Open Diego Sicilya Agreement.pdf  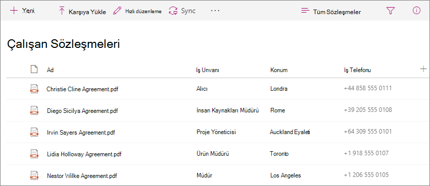tap(82, 111)
